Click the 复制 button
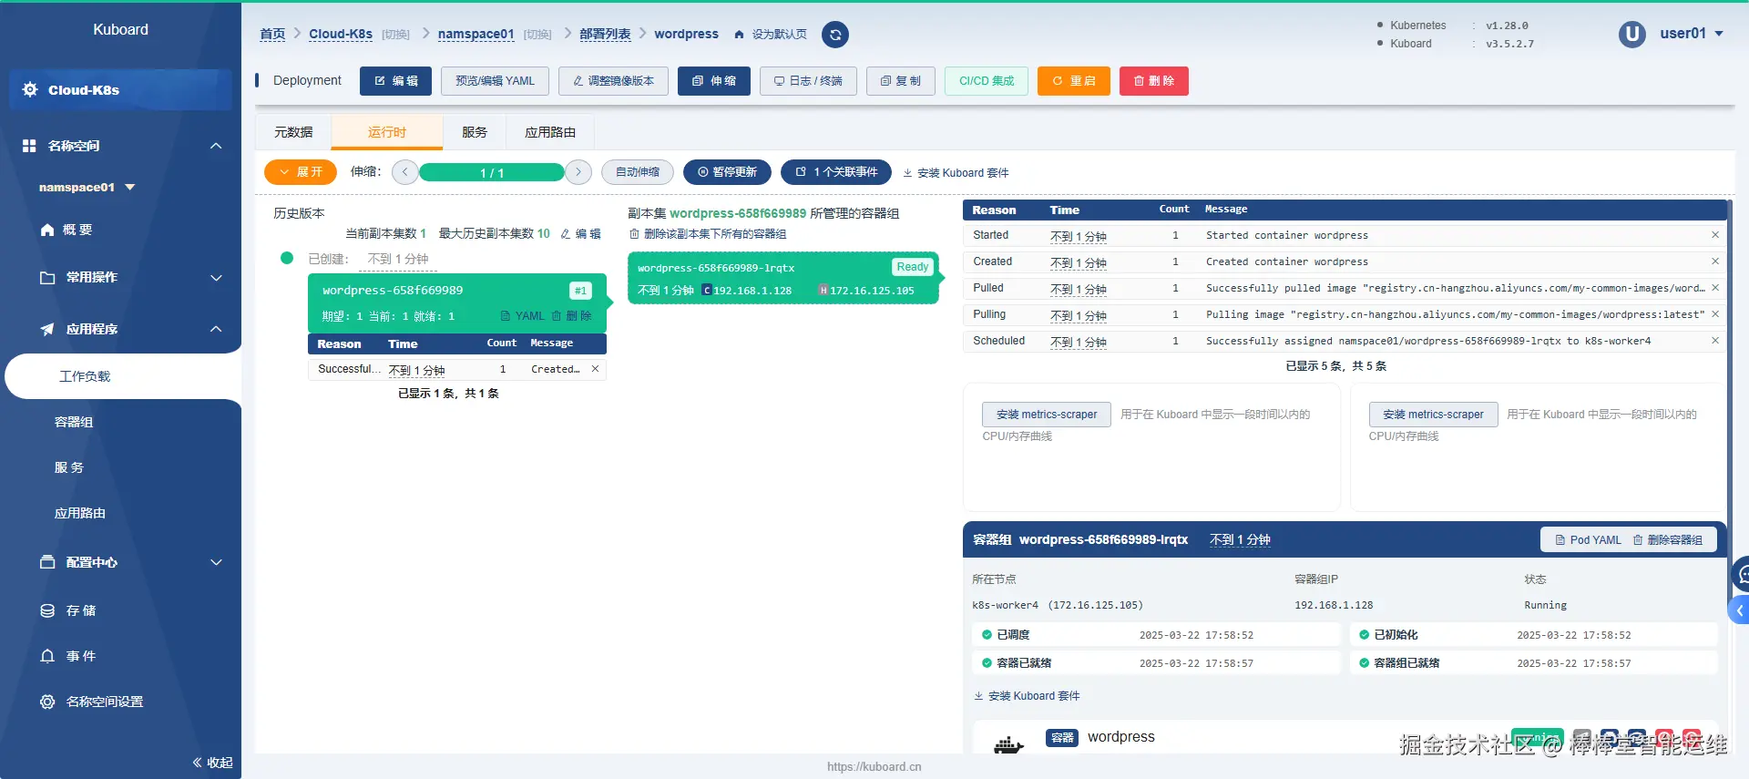The height and width of the screenshot is (779, 1749). (900, 81)
